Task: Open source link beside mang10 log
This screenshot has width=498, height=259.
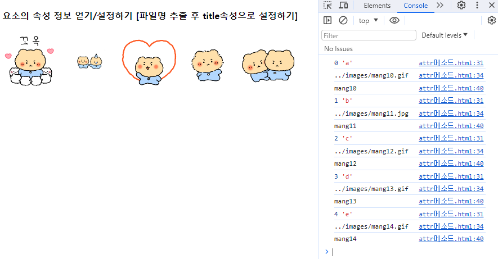Action: coord(451,88)
